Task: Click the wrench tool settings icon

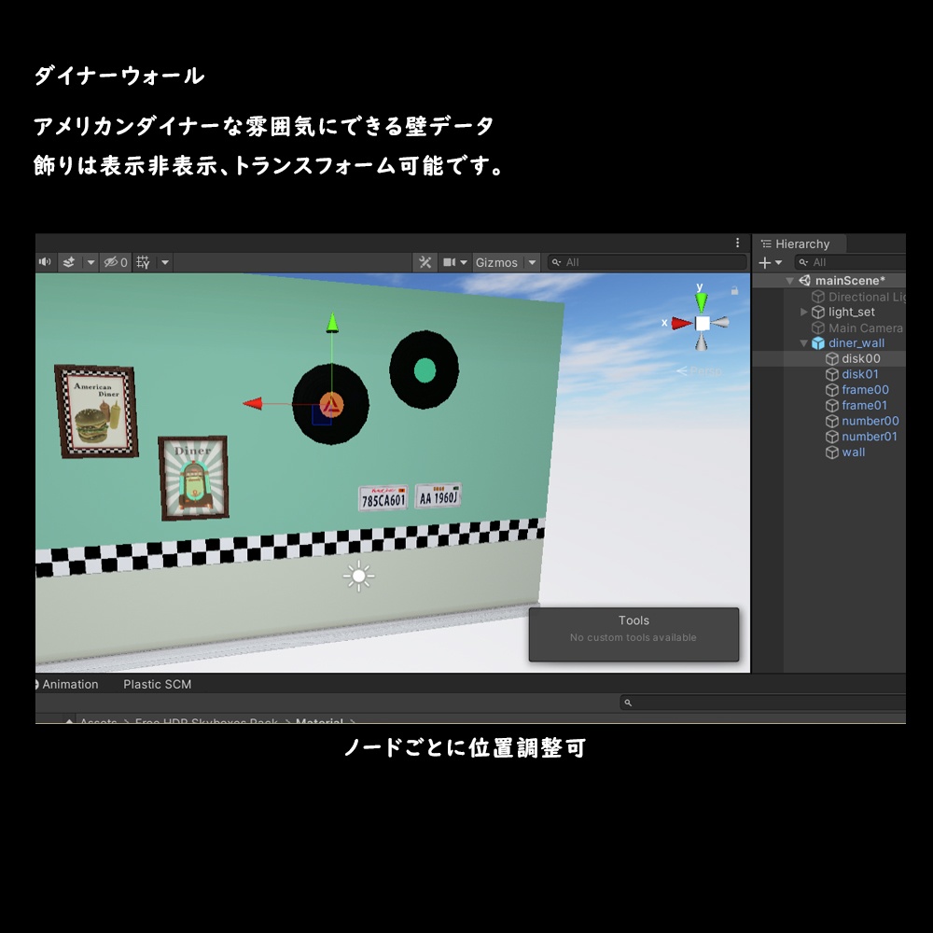Action: point(425,262)
